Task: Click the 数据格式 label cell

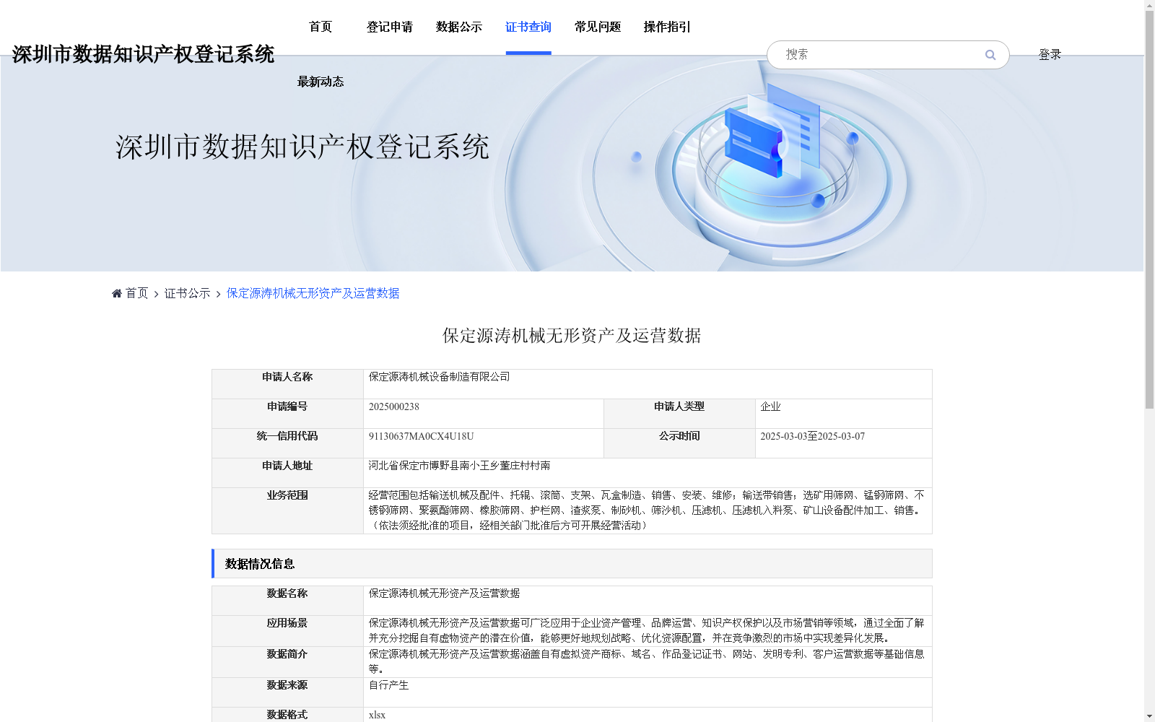Action: pos(287,715)
